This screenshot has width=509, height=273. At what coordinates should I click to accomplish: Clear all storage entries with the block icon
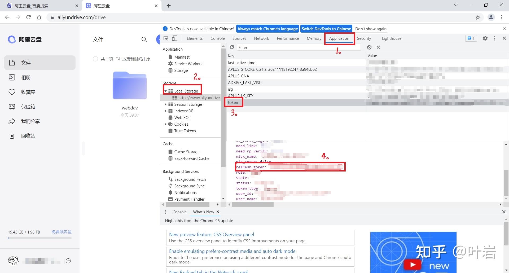pyautogui.click(x=369, y=47)
